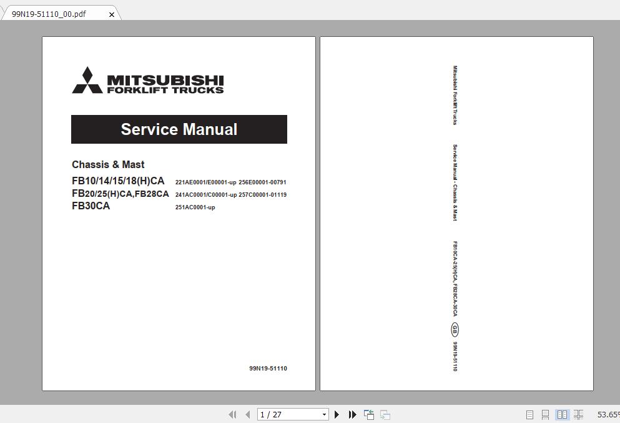Viewport: 620px width, 423px height.
Task: Close the 99N19-51110_00.pdf document tab
Action: point(111,13)
